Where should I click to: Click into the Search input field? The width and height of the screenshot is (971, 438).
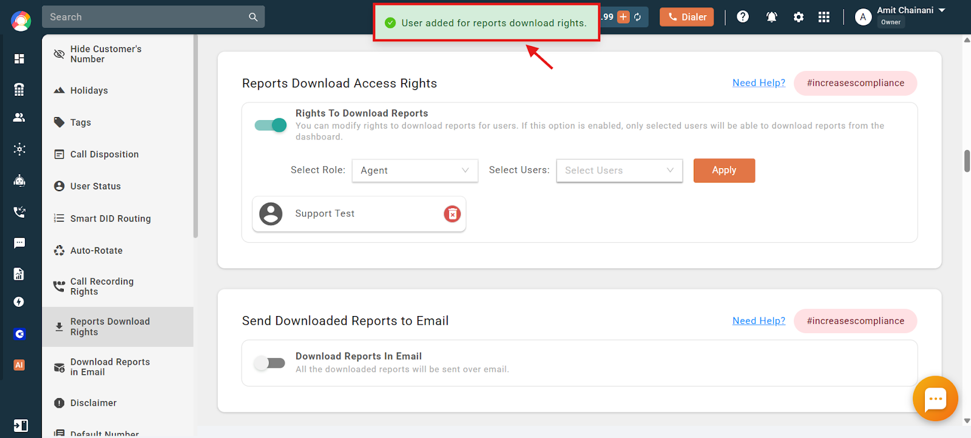(146, 17)
